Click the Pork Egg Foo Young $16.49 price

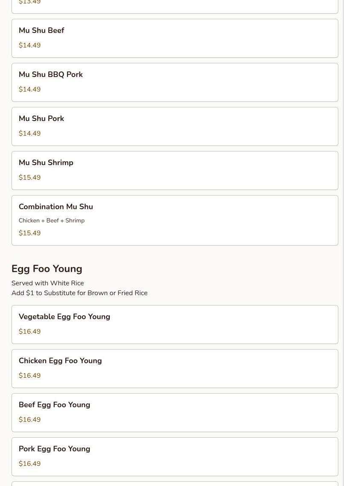point(29,464)
